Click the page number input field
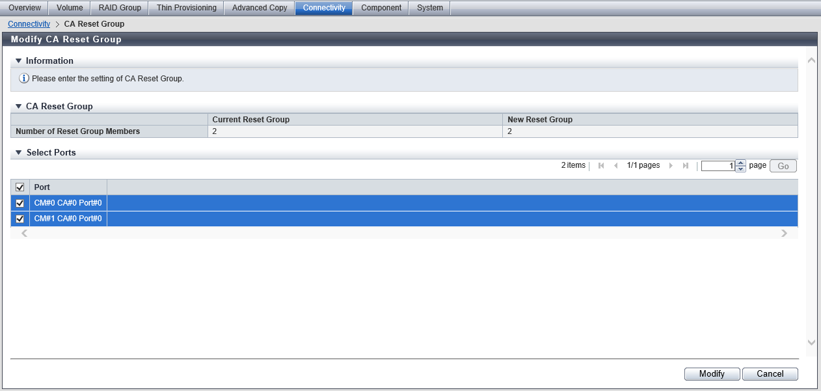821x391 pixels. click(718, 166)
